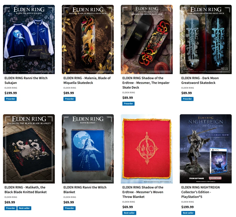Open the Messmer's Woven Throw Blanket title link
This screenshot has height=217, width=236.
coord(143,192)
